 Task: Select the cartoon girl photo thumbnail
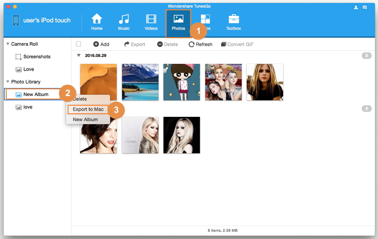pyautogui.click(x=181, y=82)
